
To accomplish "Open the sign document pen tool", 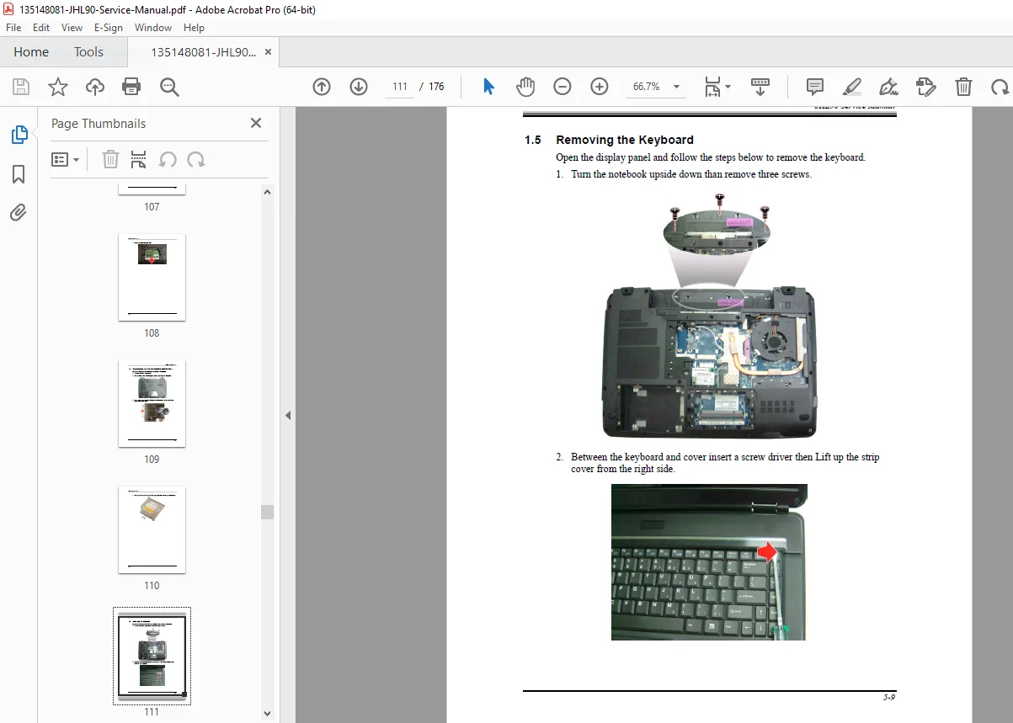I will [888, 87].
